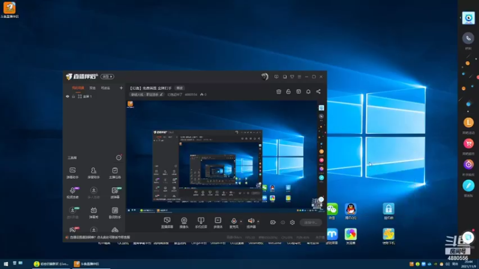The height and width of the screenshot is (269, 479).
Task: Open the 腾讯QQ penguin desktop icon
Action: (351, 211)
